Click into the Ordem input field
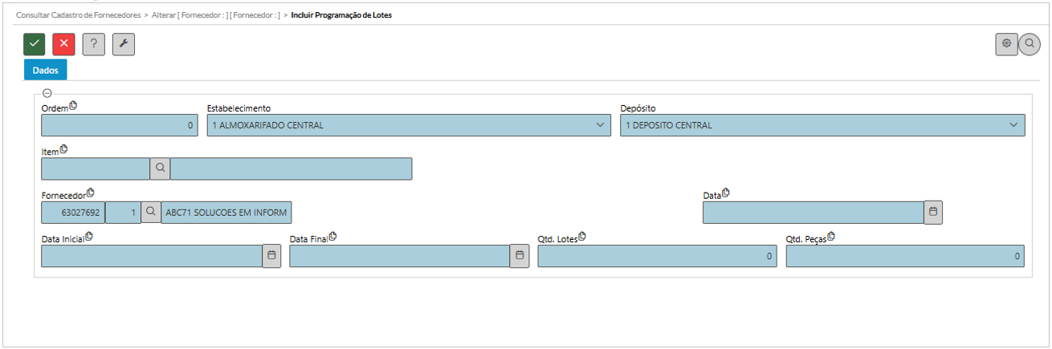The image size is (1052, 349). pos(119,125)
